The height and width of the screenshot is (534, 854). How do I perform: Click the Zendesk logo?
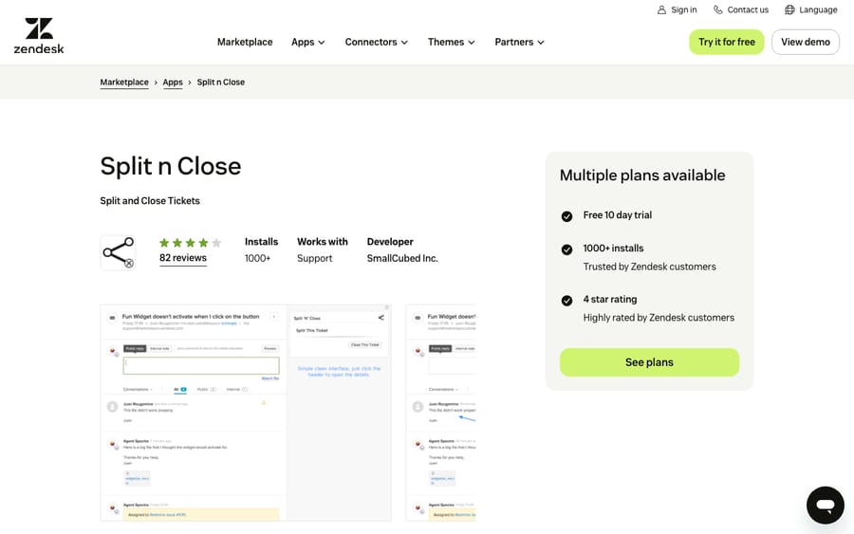pyautogui.click(x=39, y=36)
